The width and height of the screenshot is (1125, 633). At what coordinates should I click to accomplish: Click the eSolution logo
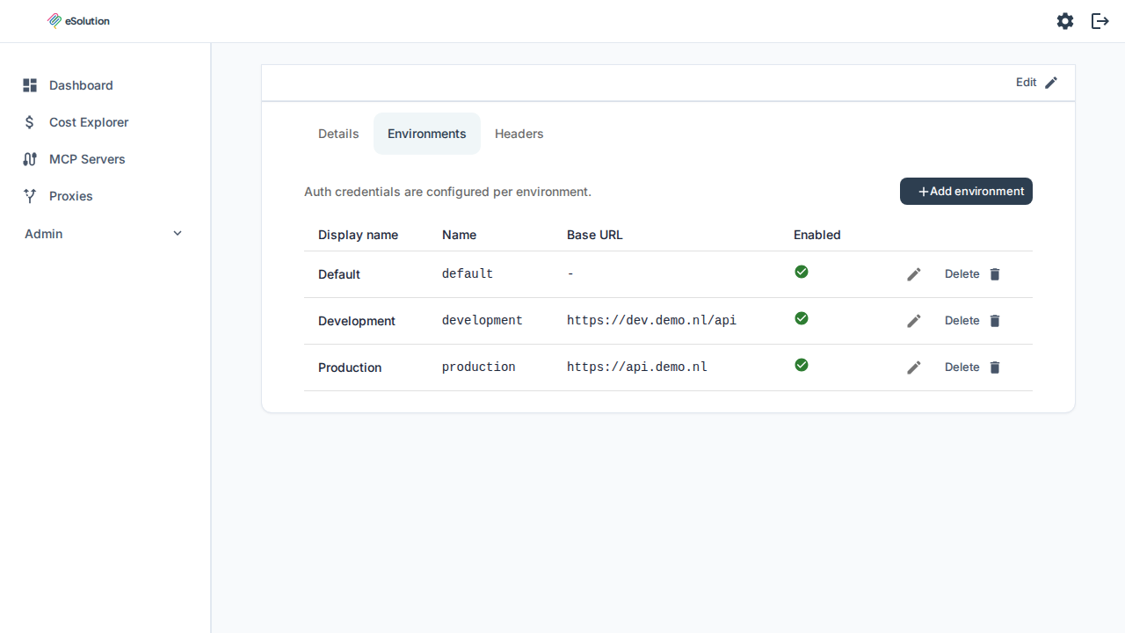click(x=78, y=21)
